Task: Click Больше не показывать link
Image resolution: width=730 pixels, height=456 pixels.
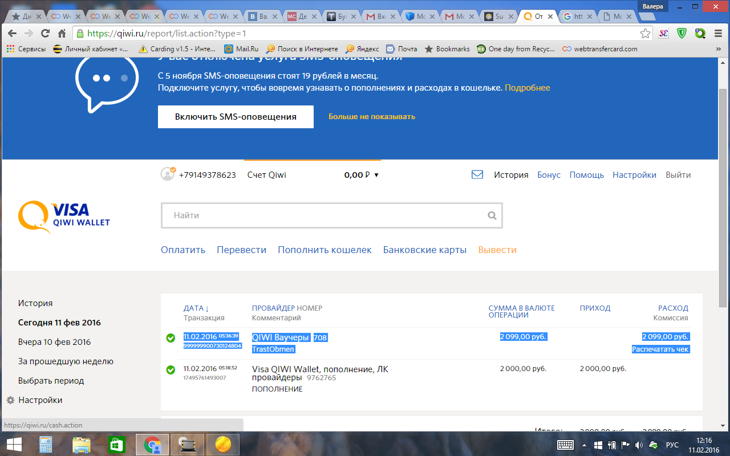Action: point(372,116)
